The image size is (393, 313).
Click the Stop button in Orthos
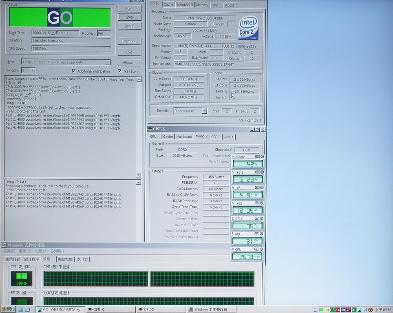click(x=129, y=17)
